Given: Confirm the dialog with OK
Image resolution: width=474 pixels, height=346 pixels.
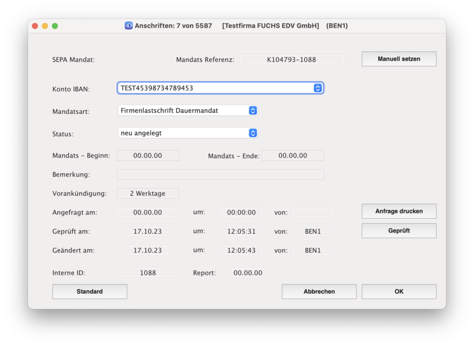Looking at the screenshot, I should [x=399, y=291].
